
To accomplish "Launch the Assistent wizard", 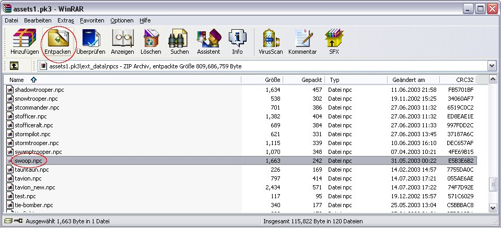I will pos(208,42).
